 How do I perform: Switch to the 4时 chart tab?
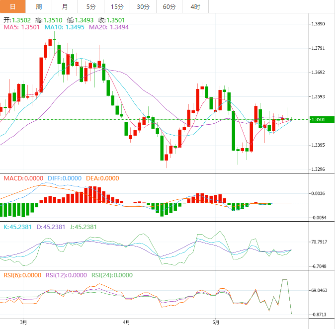pos(195,6)
